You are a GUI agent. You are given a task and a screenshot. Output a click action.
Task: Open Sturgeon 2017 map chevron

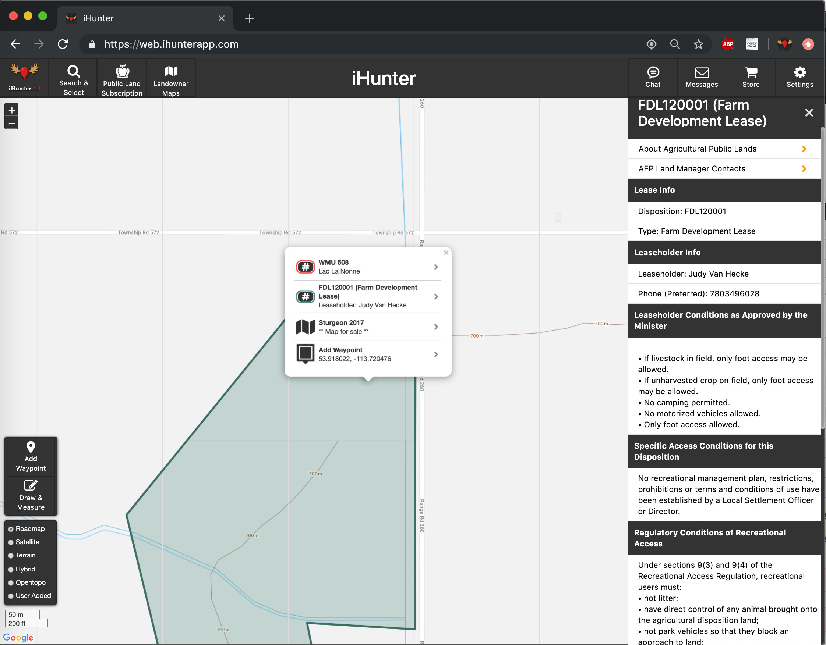click(436, 327)
